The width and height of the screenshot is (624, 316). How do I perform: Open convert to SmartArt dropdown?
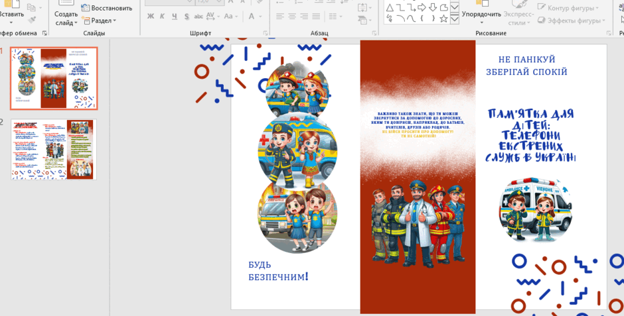[x=364, y=20]
